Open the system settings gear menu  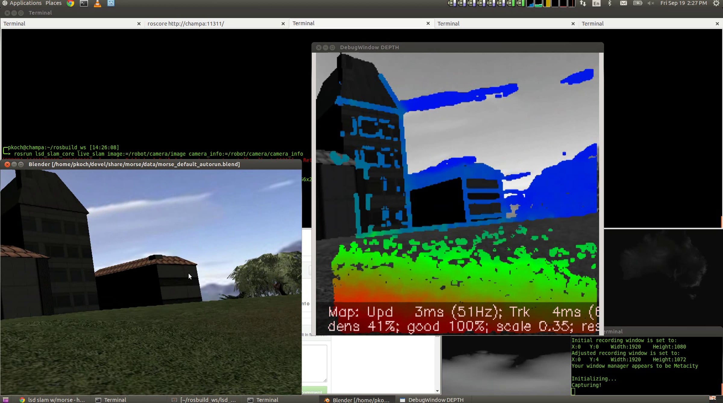[716, 3]
